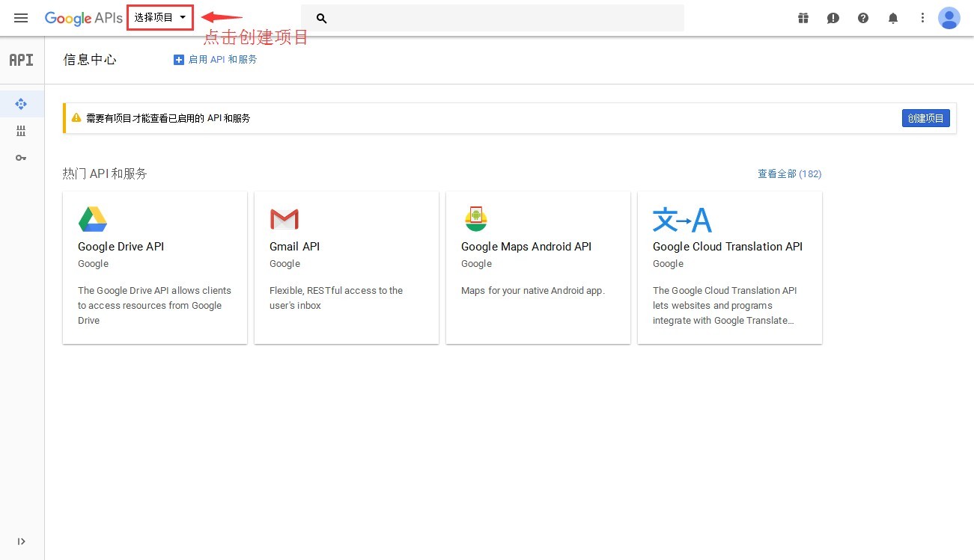This screenshot has width=974, height=560.
Task: Open the library icon in sidebar
Action: pyautogui.click(x=21, y=131)
